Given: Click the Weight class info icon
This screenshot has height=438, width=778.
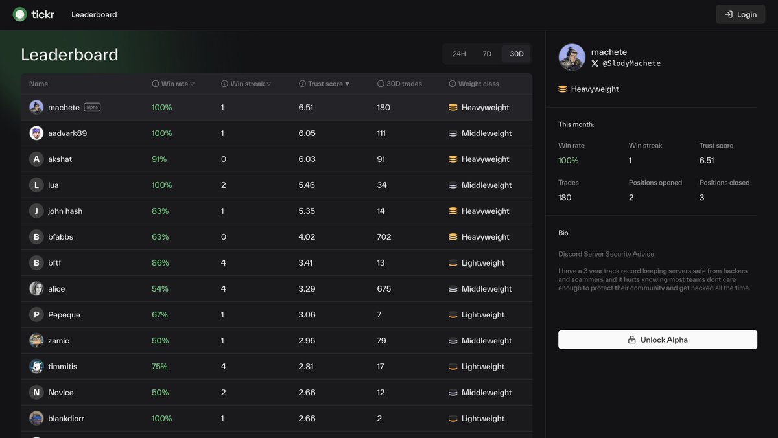Looking at the screenshot, I should 453,84.
